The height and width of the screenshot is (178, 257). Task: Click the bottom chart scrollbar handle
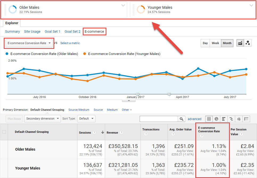pyautogui.click(x=129, y=100)
